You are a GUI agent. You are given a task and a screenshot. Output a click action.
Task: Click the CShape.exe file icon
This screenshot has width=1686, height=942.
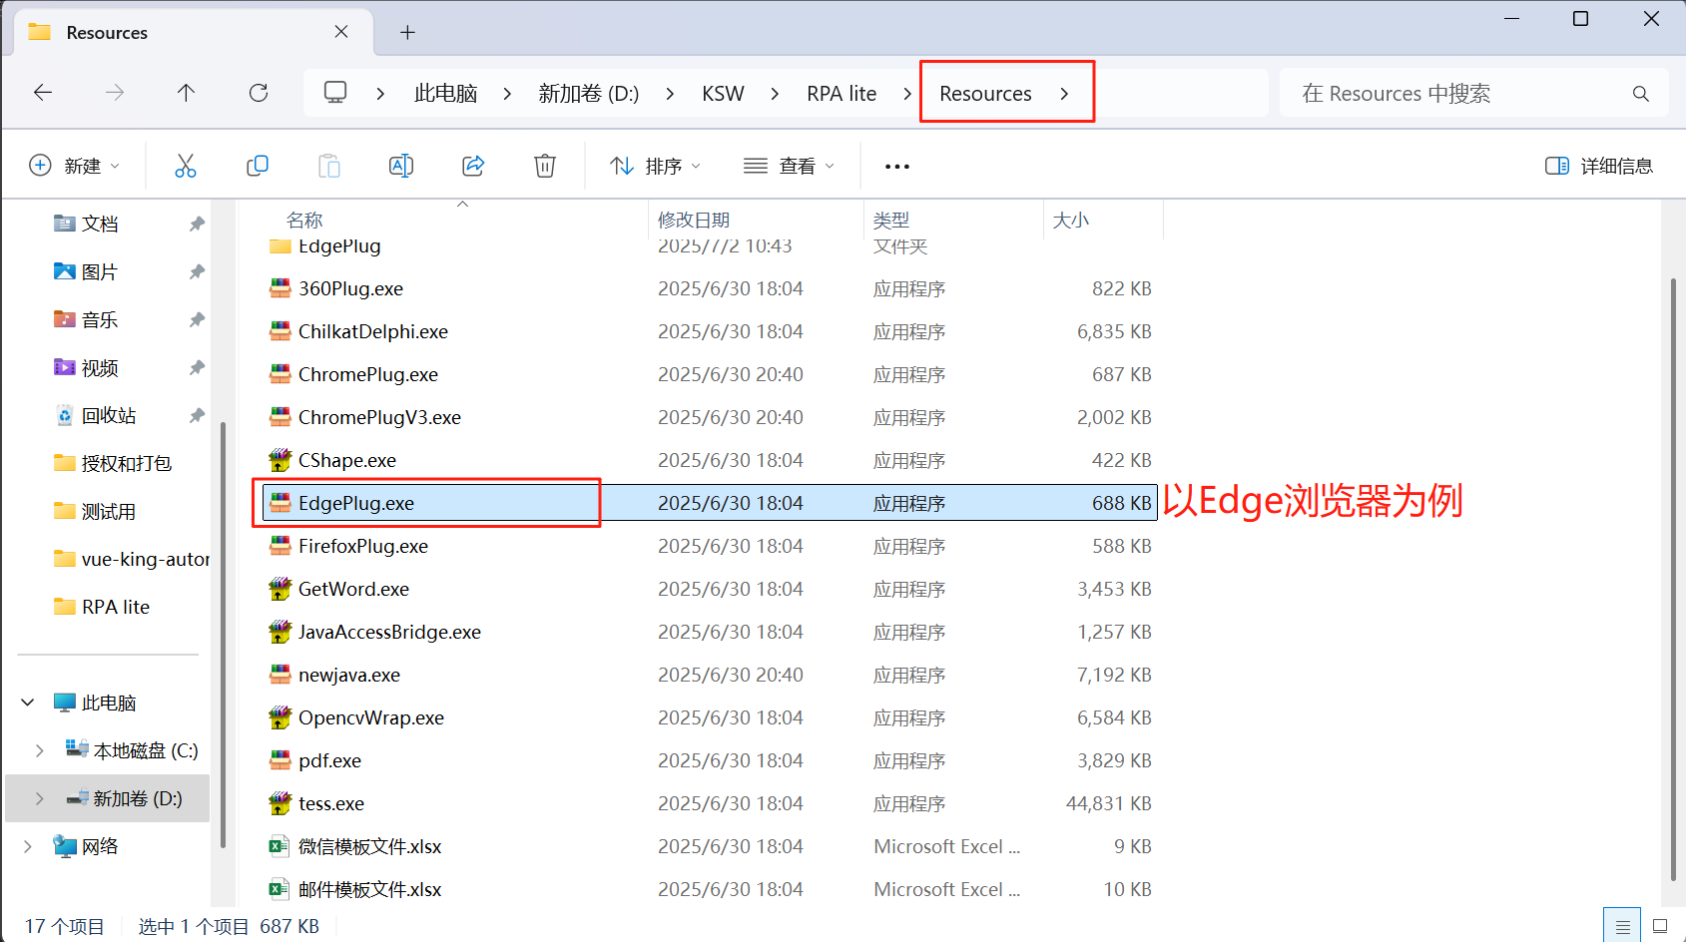click(281, 460)
